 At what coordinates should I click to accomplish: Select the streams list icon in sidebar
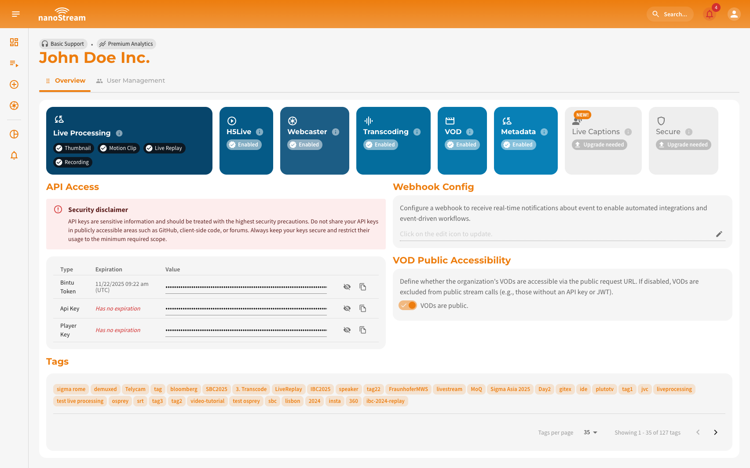click(14, 64)
